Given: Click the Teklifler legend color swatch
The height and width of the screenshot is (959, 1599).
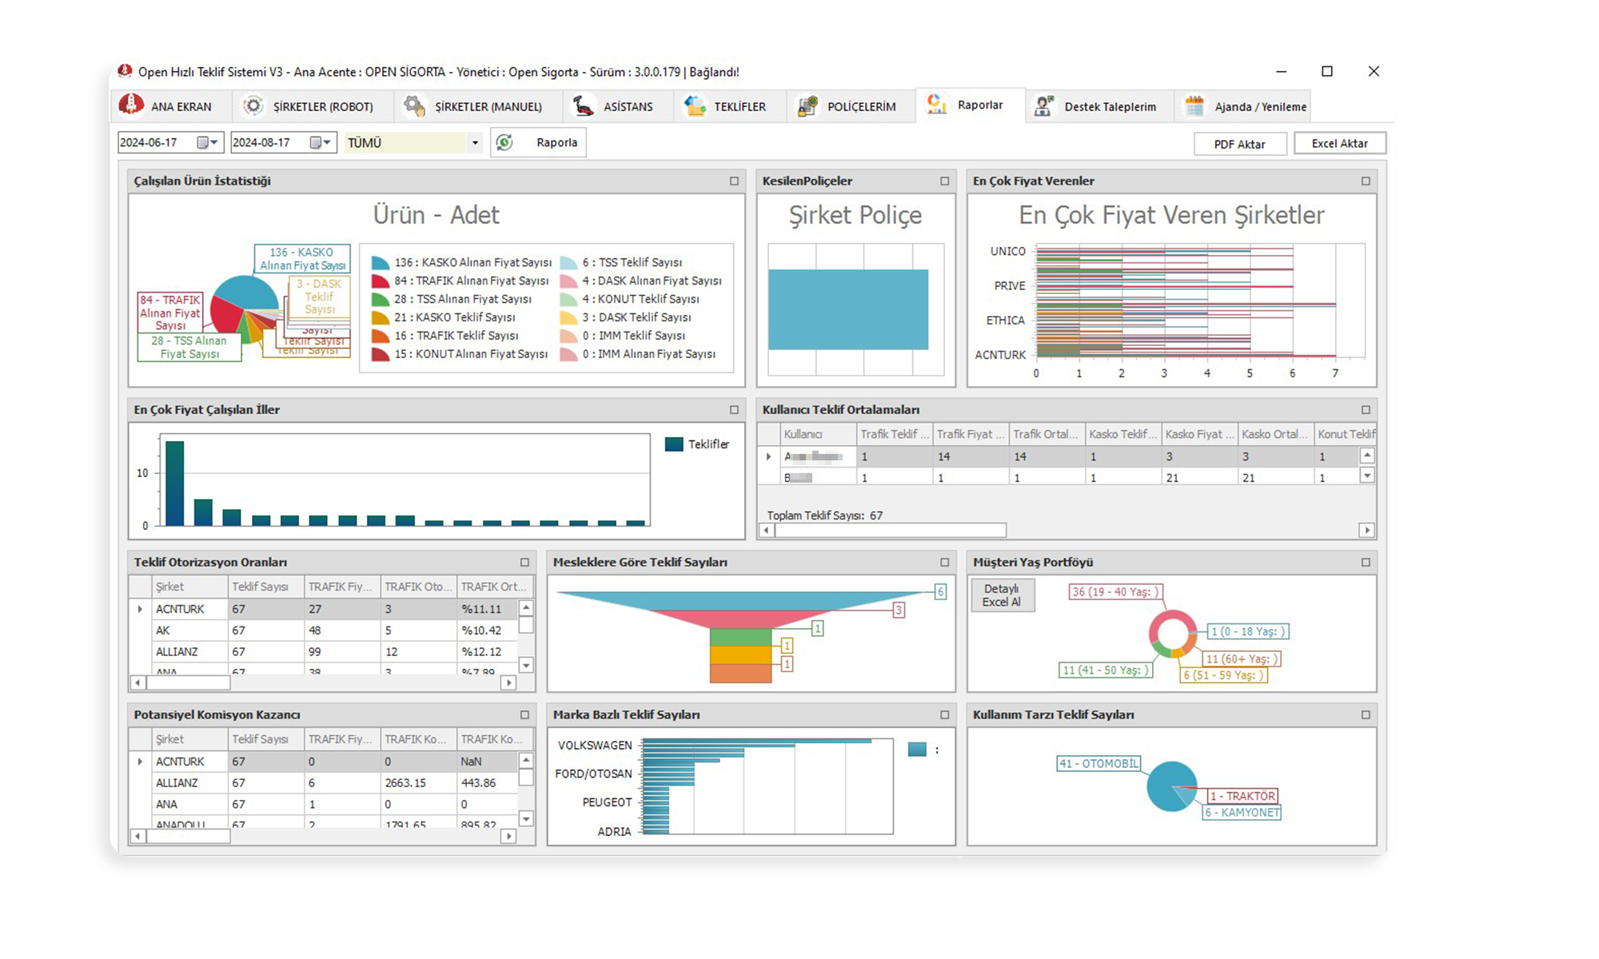Looking at the screenshot, I should [x=674, y=444].
